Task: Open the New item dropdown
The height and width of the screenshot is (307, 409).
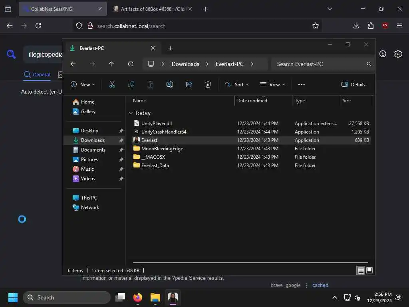Action: pos(83,84)
